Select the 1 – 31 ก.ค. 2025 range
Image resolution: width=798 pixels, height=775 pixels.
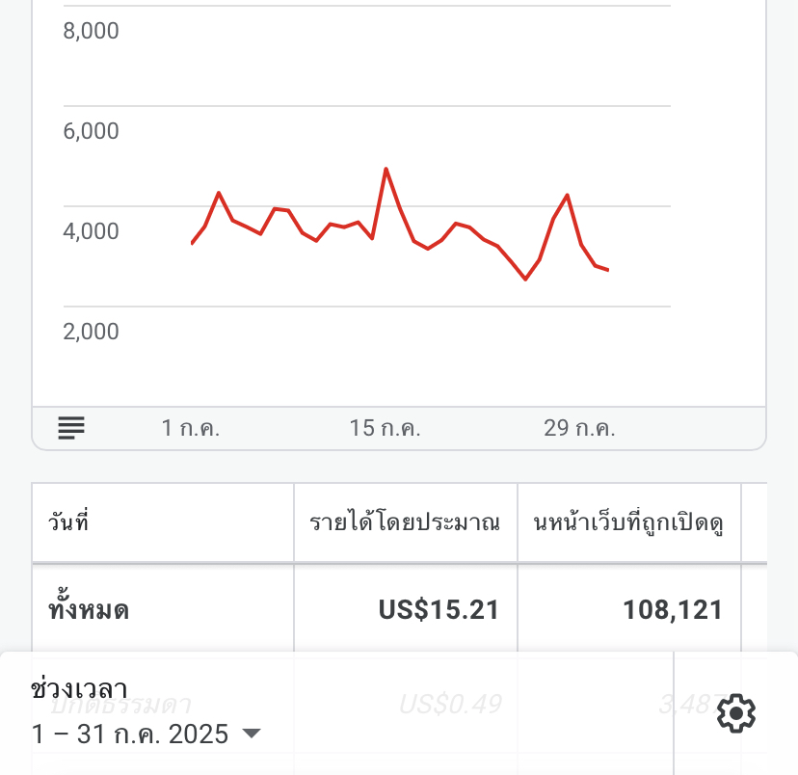click(130, 734)
